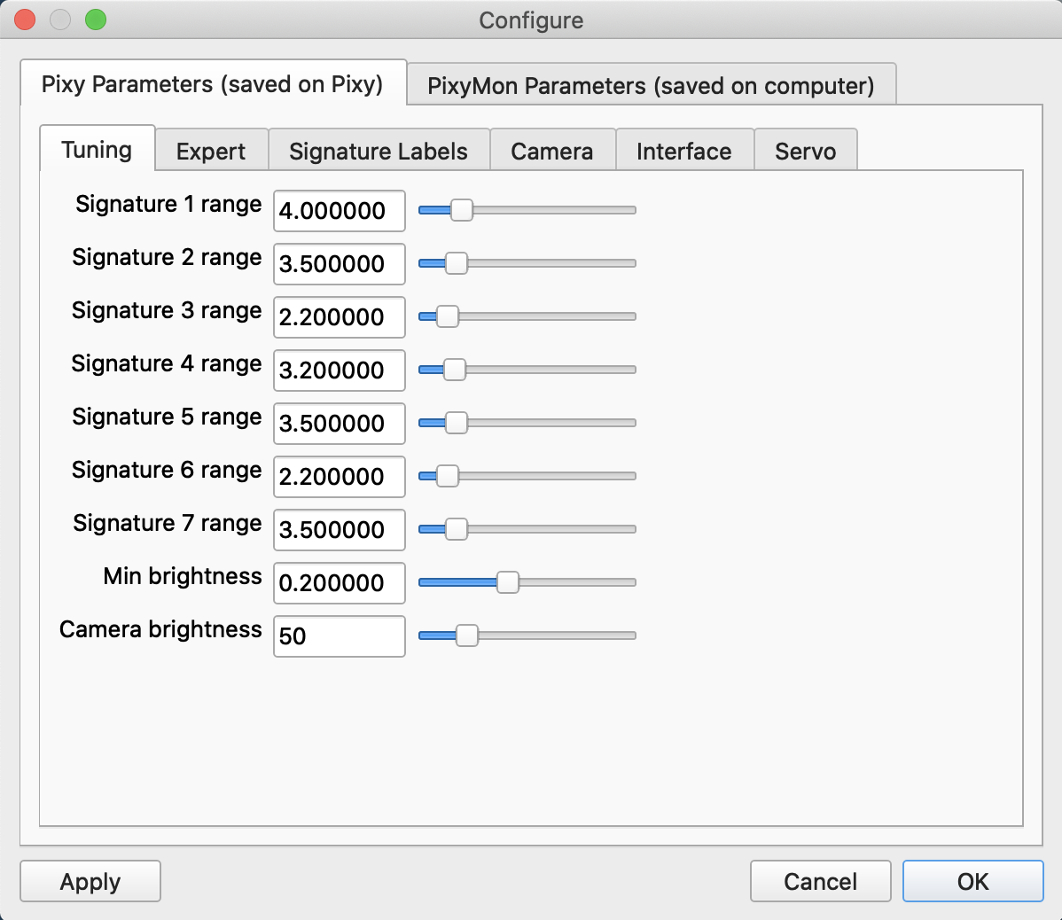The image size is (1062, 920).
Task: Click the Signature 7 range text box
Action: (339, 529)
